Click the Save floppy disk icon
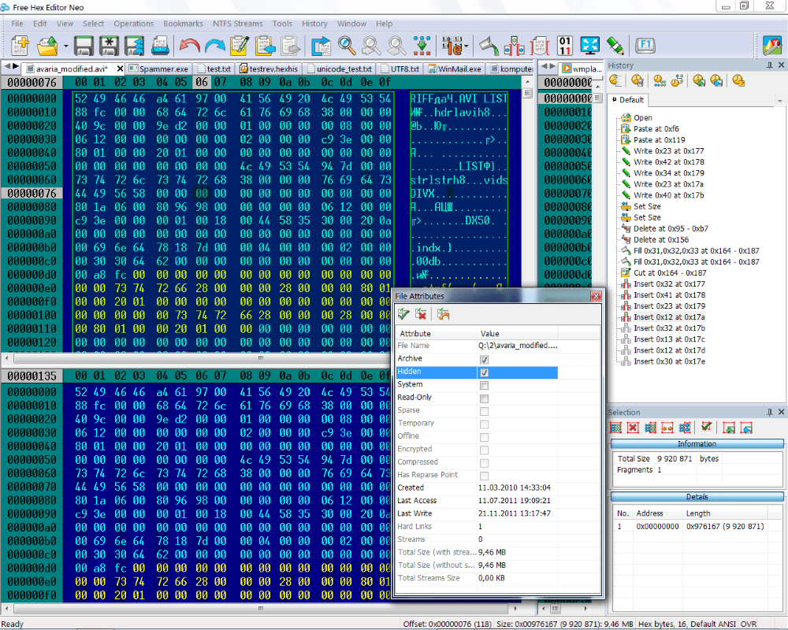 pos(84,46)
